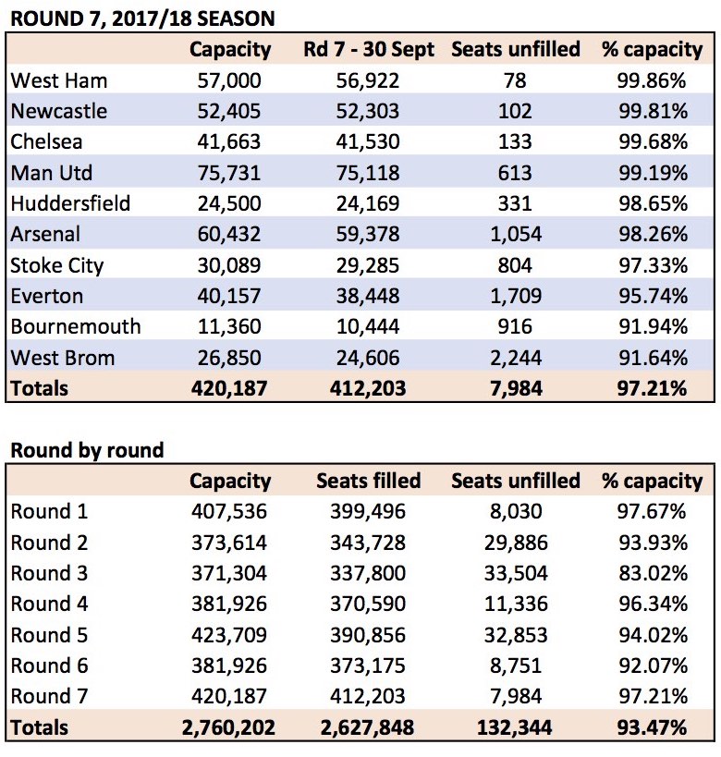Image resolution: width=721 pixels, height=757 pixels.
Task: Click overall percentage 93.47%
Action: [652, 727]
